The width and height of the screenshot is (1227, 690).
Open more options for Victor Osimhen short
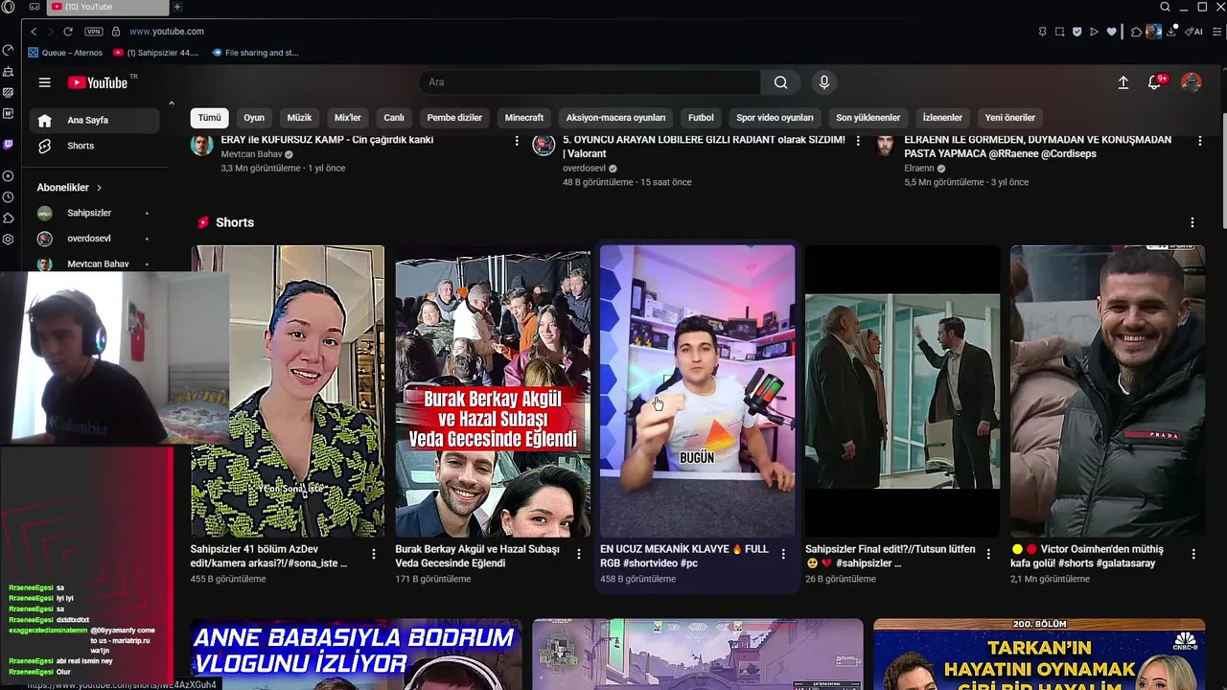(1193, 554)
